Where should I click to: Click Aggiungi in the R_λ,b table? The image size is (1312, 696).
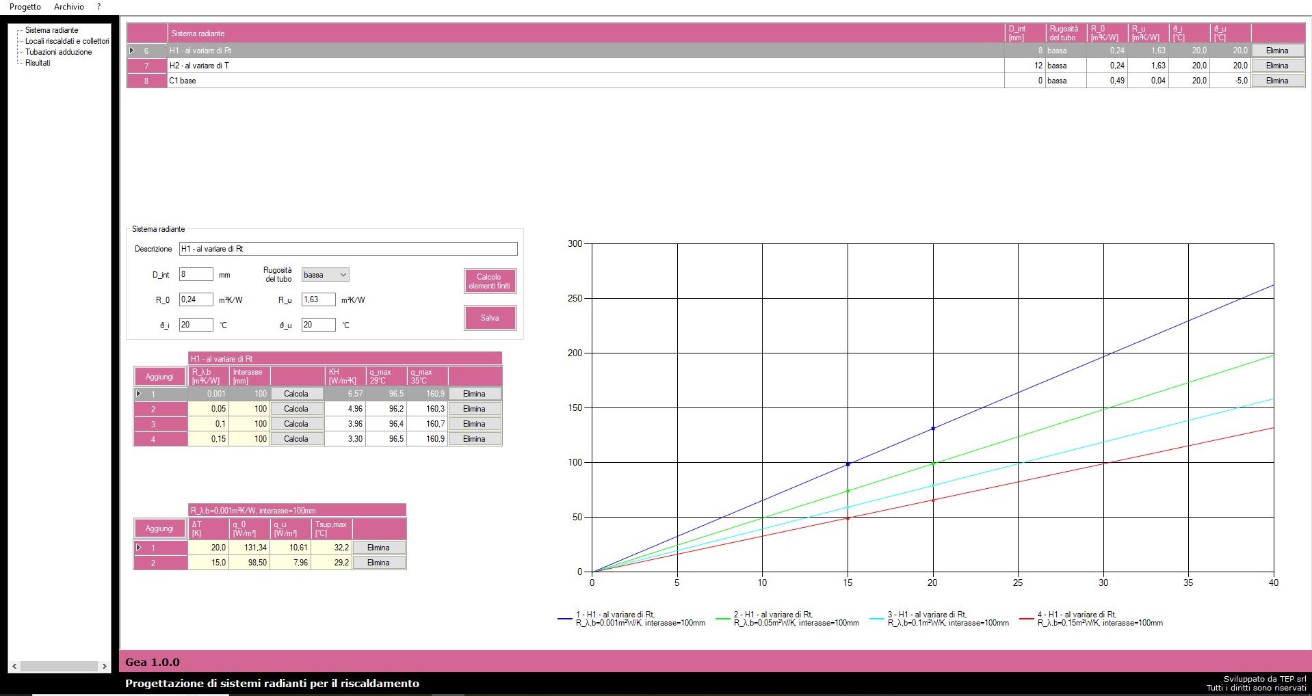159,377
